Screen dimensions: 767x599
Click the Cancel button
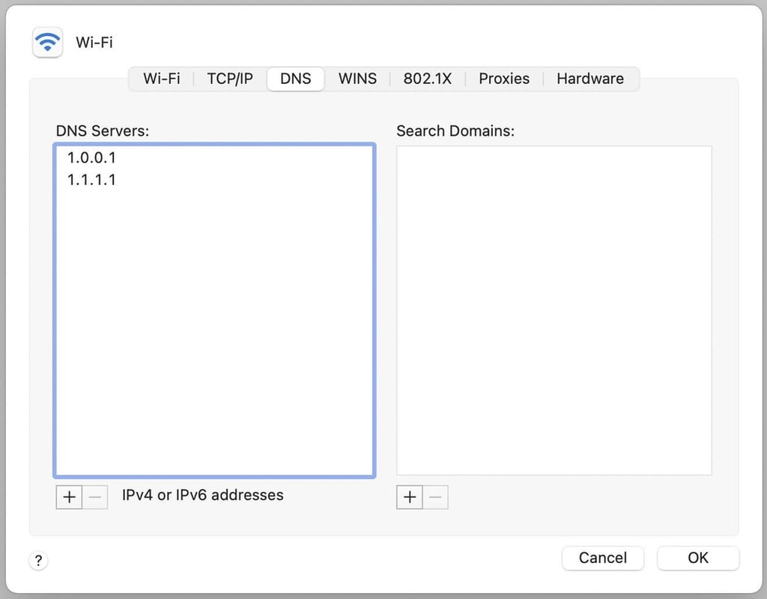click(603, 558)
